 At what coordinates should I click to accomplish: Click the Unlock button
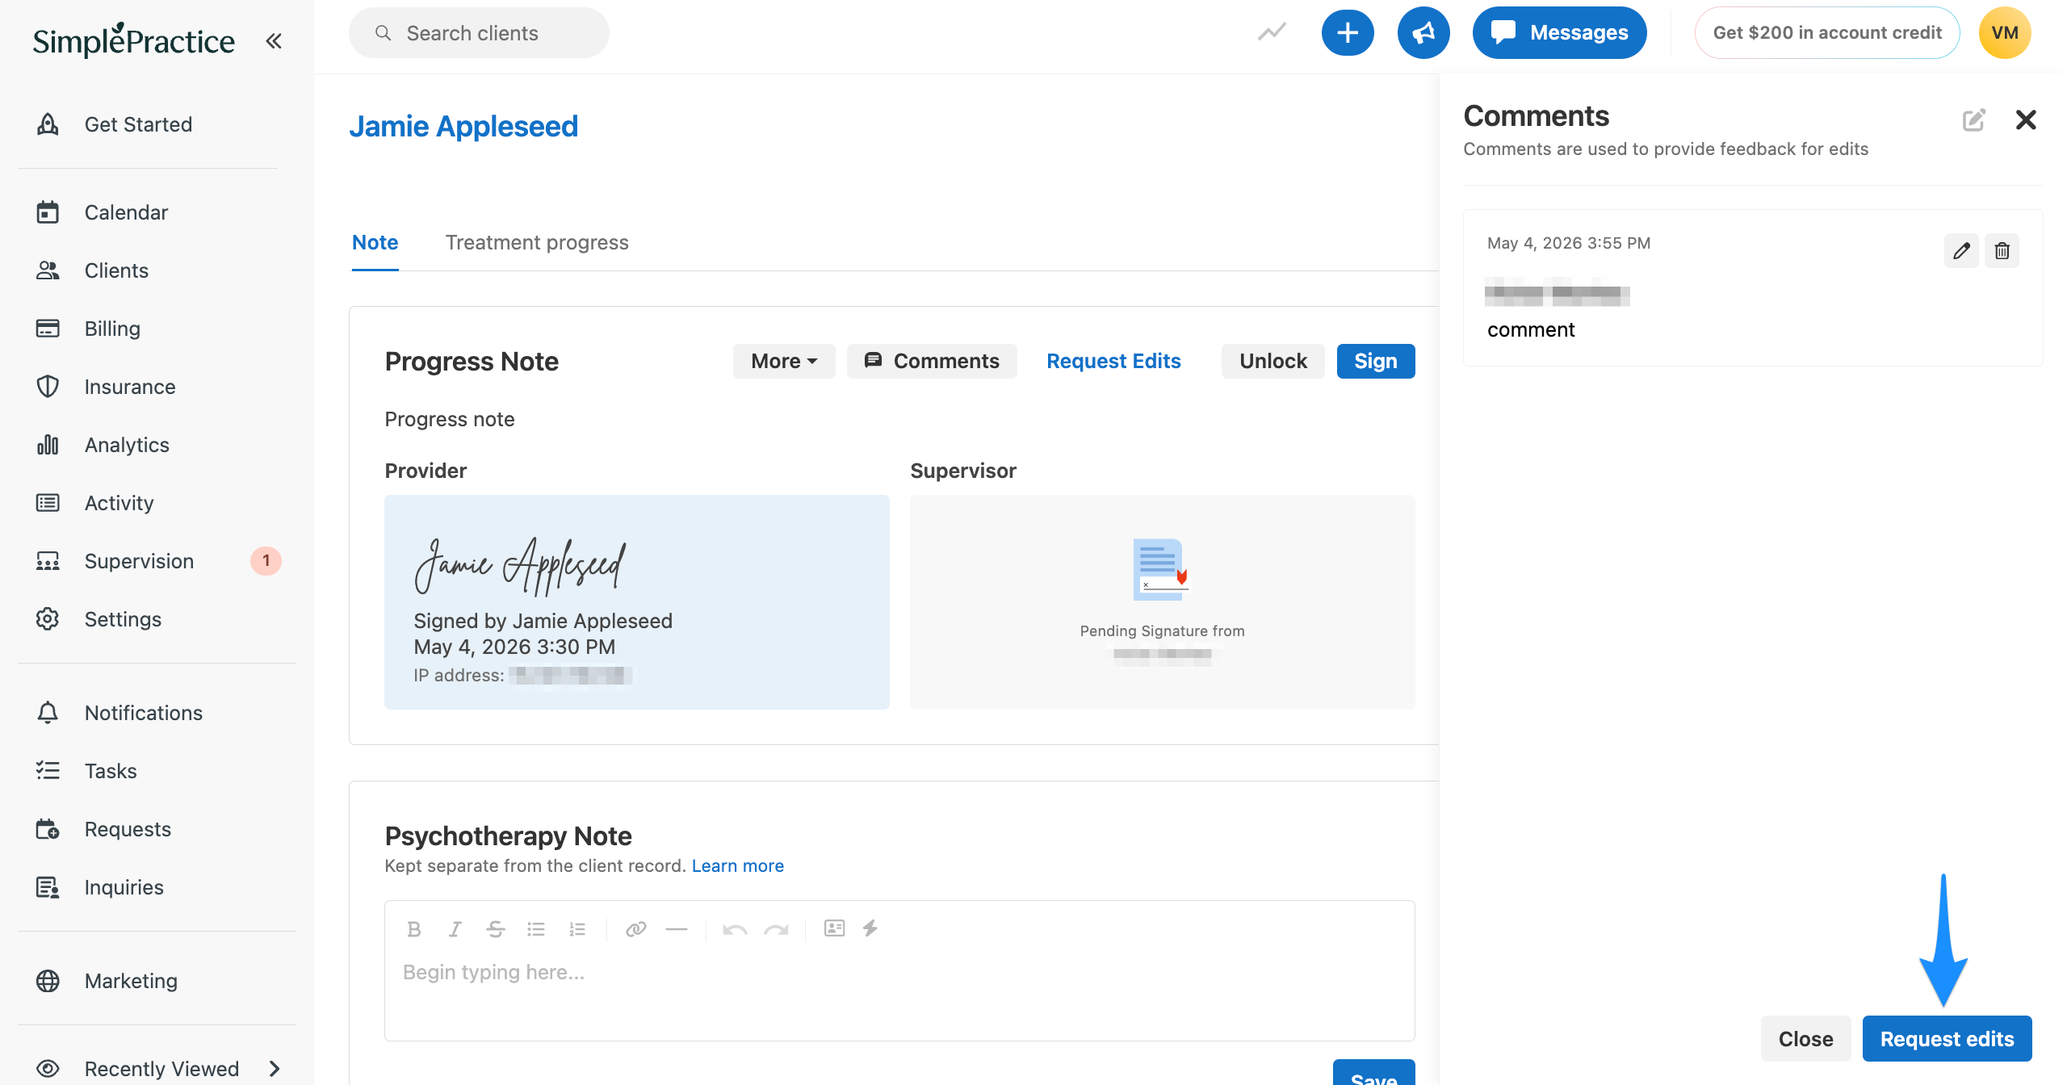point(1272,361)
